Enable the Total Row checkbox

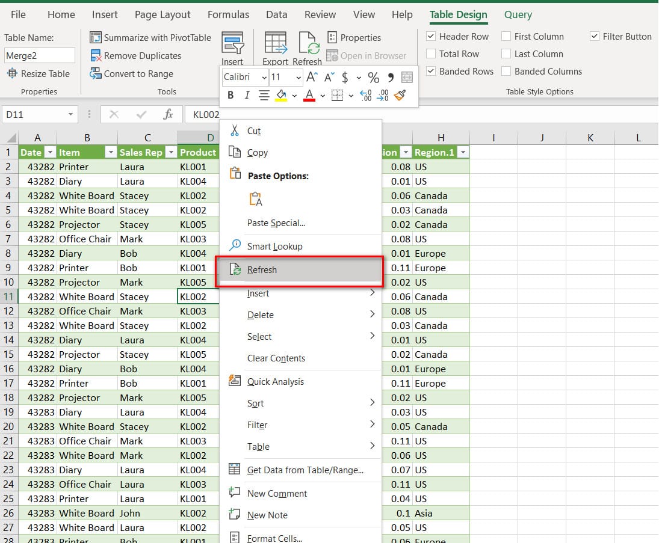pyautogui.click(x=431, y=54)
